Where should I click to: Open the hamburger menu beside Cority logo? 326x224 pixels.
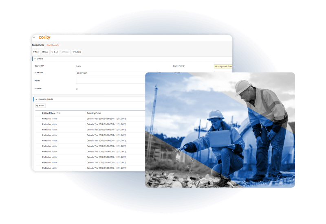click(34, 38)
